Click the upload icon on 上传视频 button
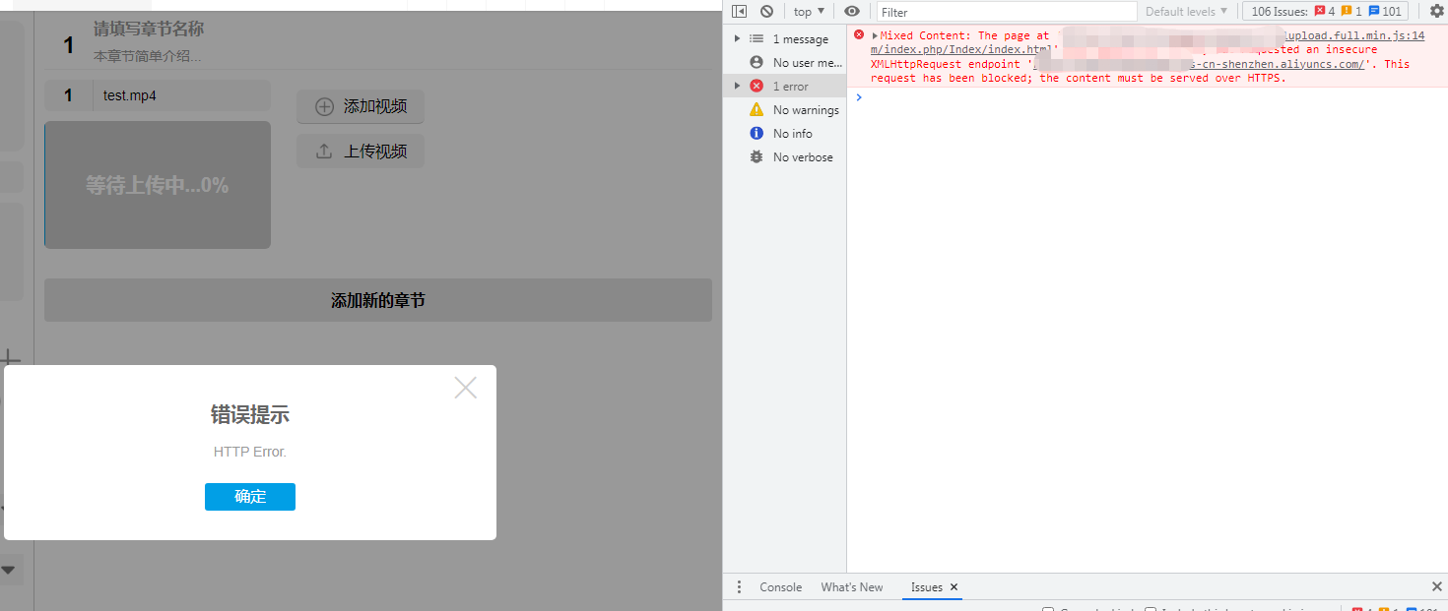 323,152
